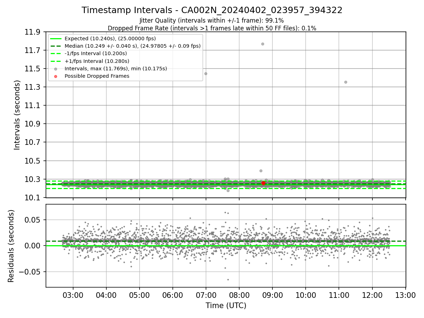Click the 09:00 x-axis tick label

tap(272, 295)
